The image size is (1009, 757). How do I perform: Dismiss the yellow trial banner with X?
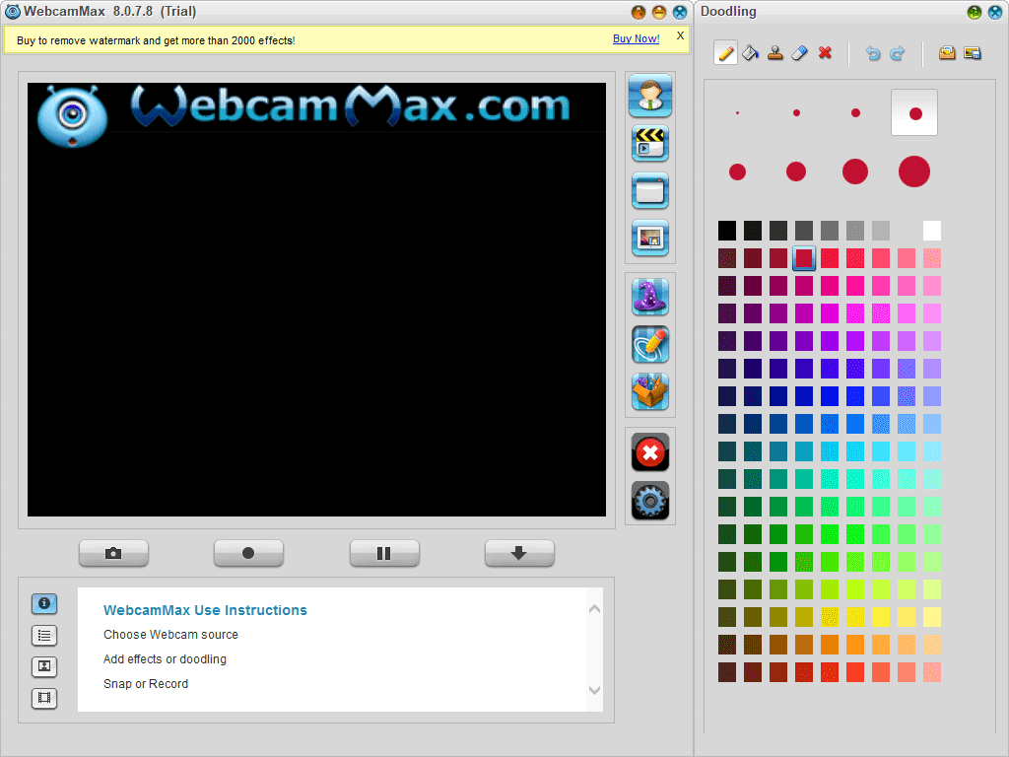[x=680, y=36]
